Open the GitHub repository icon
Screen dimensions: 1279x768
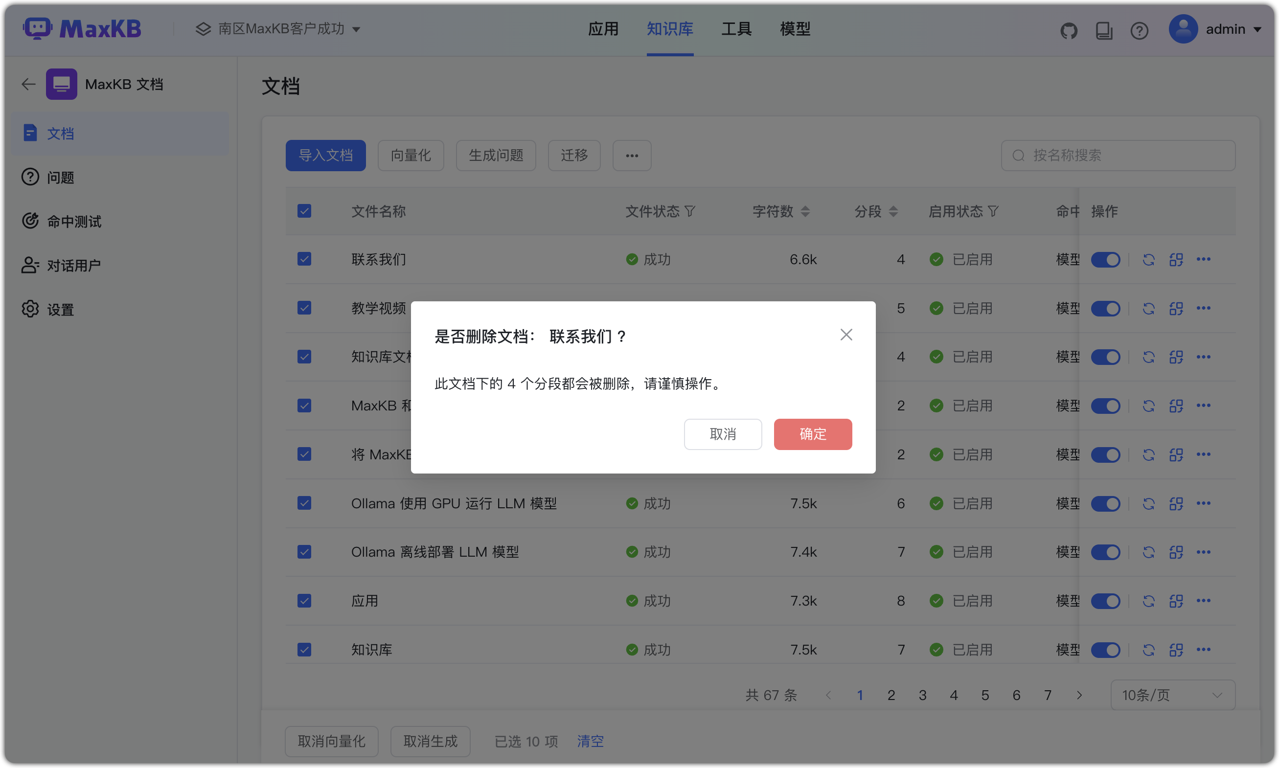click(1068, 30)
